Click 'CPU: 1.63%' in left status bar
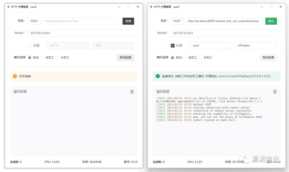This screenshot has height=172, width=289. click(x=52, y=162)
